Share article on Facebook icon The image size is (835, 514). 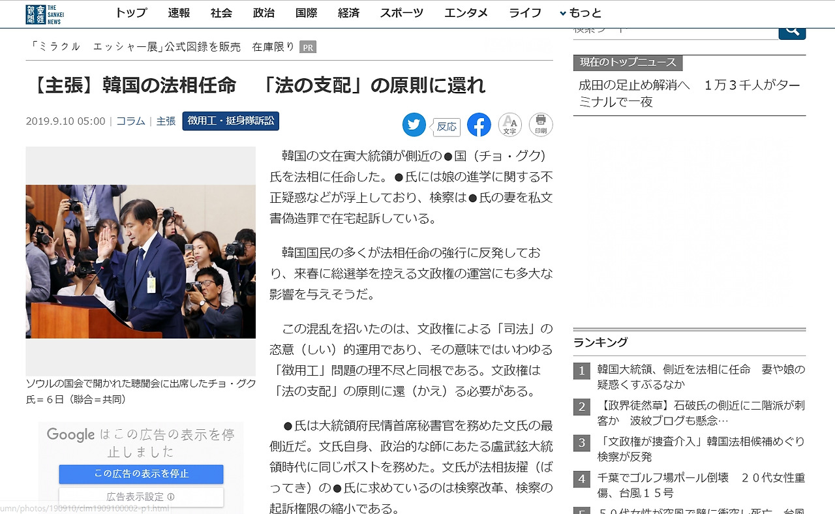[479, 125]
